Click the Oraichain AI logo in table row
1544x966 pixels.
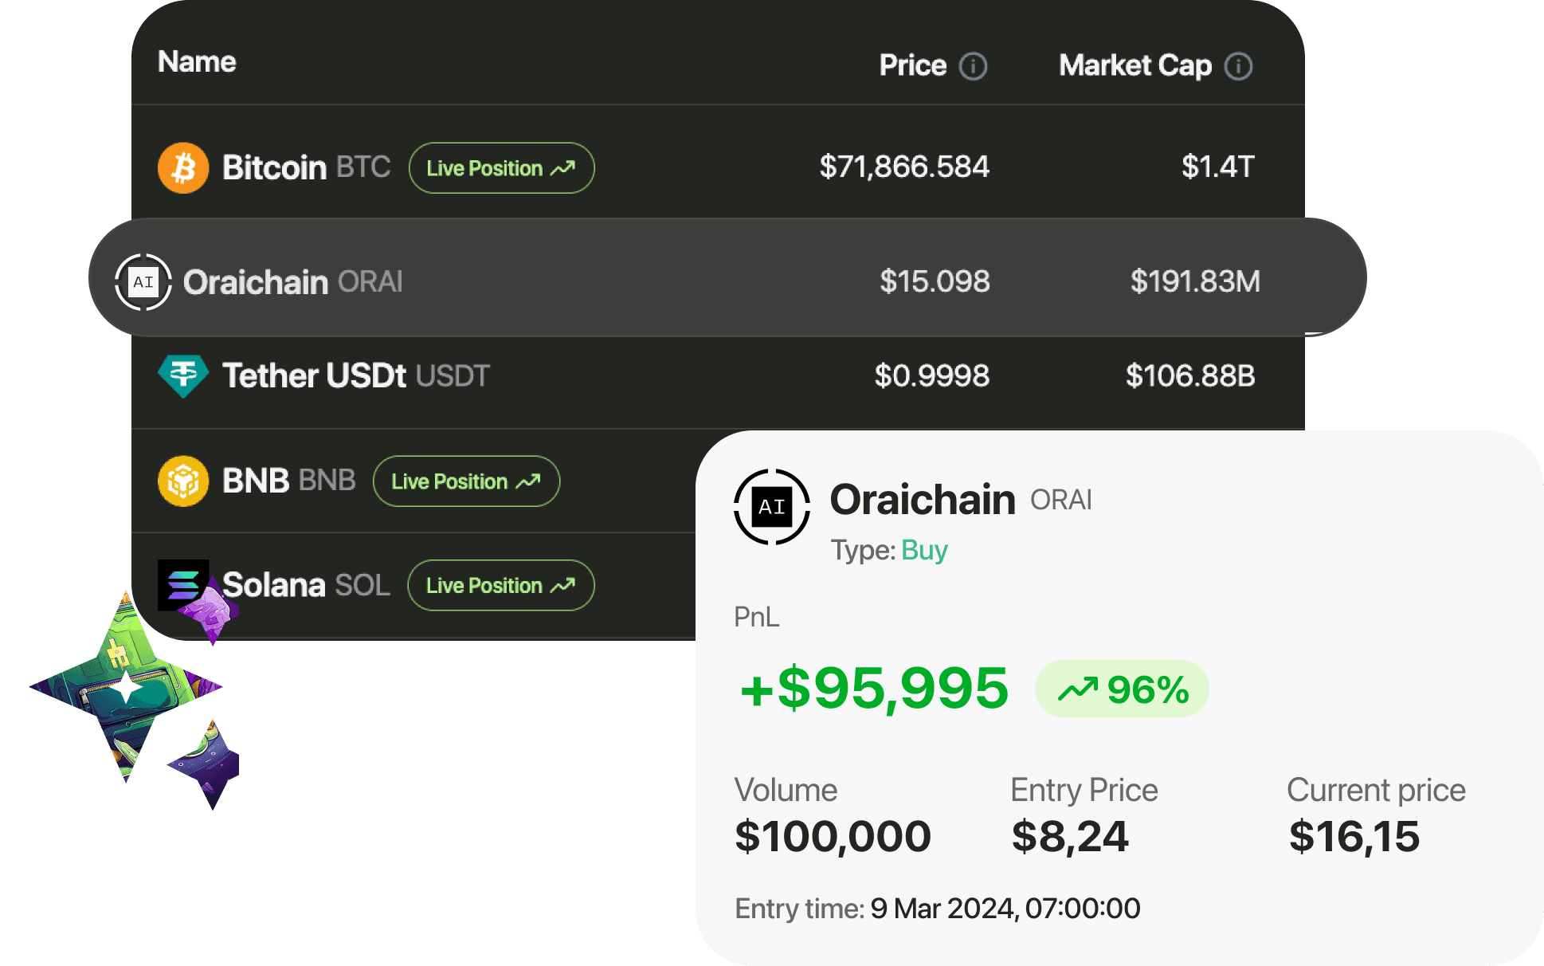[143, 282]
